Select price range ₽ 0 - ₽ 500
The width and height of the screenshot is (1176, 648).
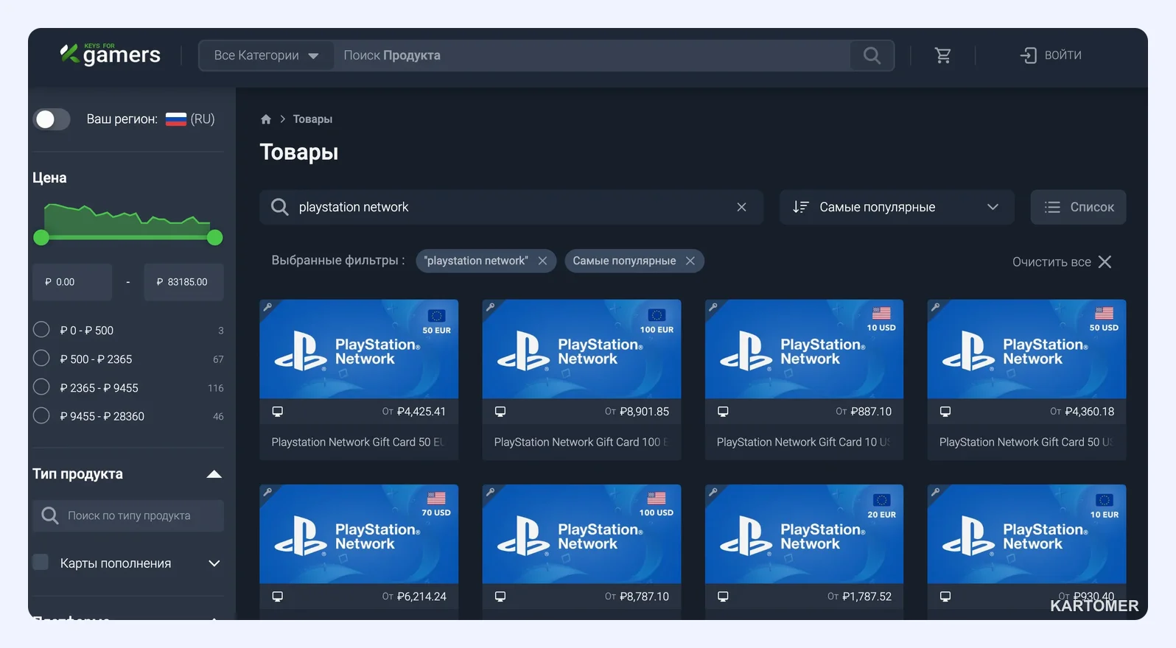pos(41,330)
